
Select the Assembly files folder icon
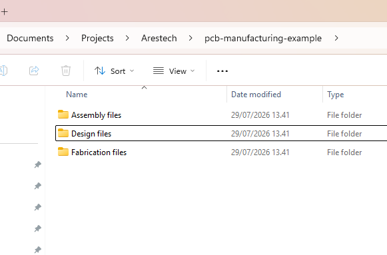click(63, 115)
